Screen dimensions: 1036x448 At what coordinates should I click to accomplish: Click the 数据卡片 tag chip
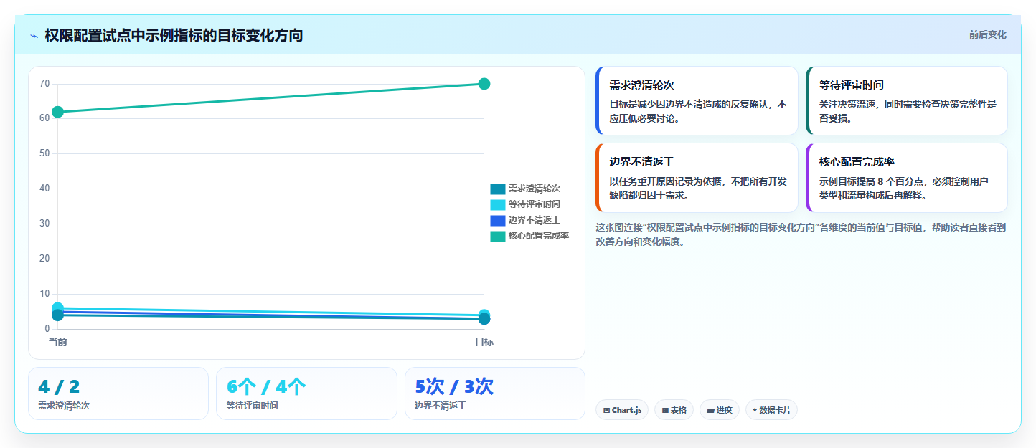point(771,410)
